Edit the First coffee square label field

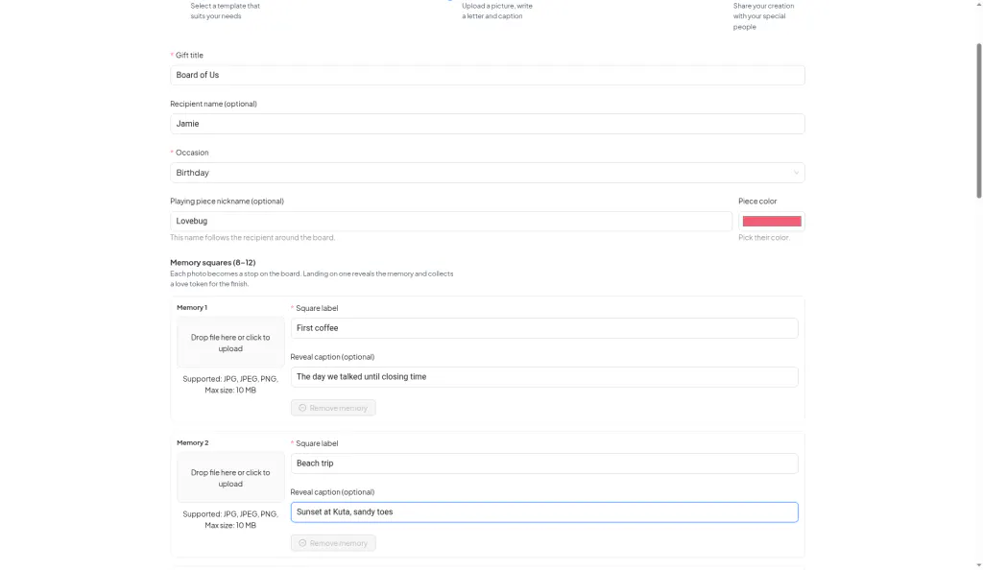click(x=544, y=328)
